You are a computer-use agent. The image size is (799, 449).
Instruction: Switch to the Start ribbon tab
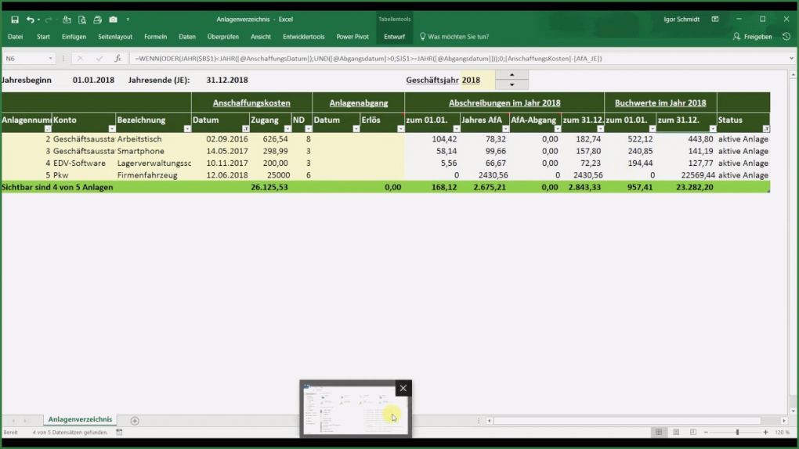pos(43,37)
